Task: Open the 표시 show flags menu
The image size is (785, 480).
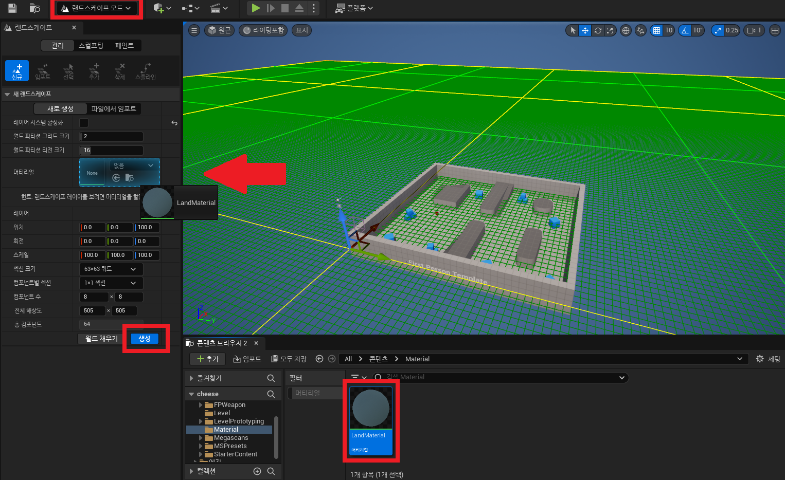Action: click(302, 30)
